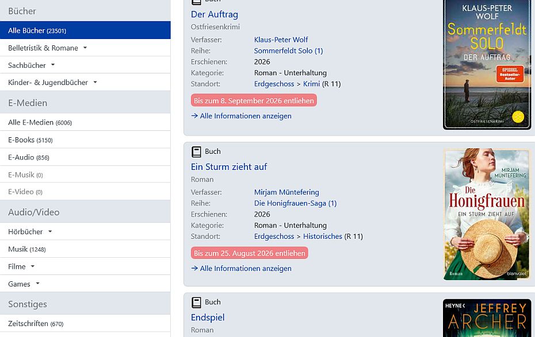The width and height of the screenshot is (535, 337).
Task: Show all information for Ein Sturm zieht auf
Action: point(241,268)
